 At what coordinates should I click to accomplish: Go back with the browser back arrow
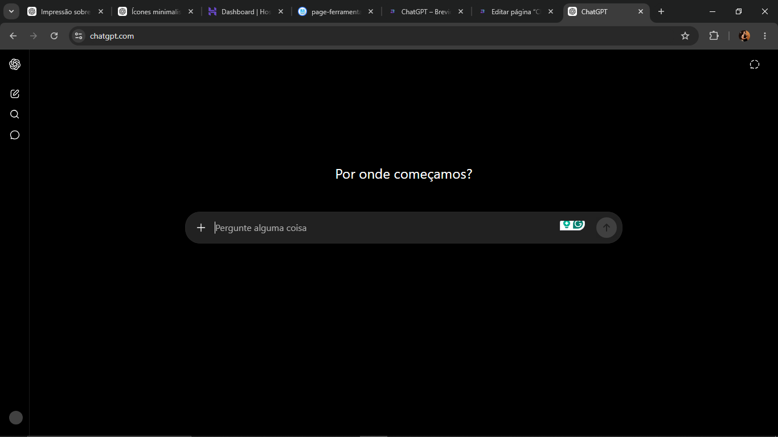pyautogui.click(x=13, y=36)
